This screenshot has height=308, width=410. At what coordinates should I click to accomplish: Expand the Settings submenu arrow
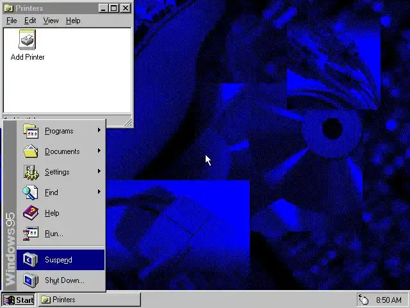click(99, 171)
